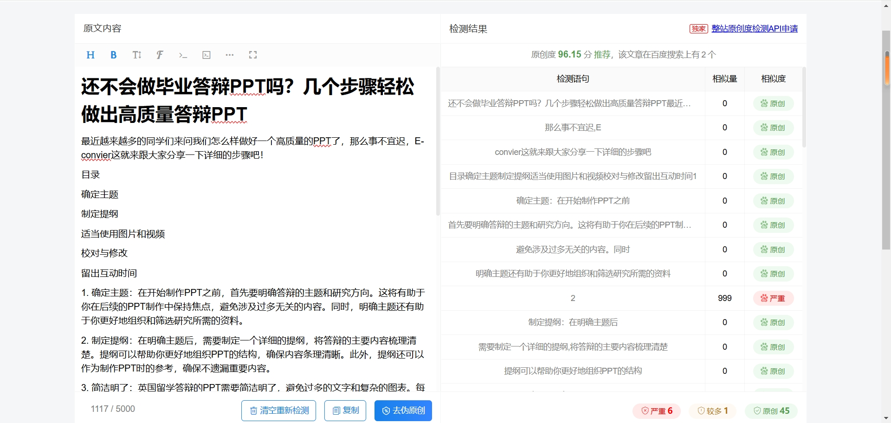Screen dimensions: 891x423
Task: Click the red 严重 badge in row 2
Action: (773, 298)
